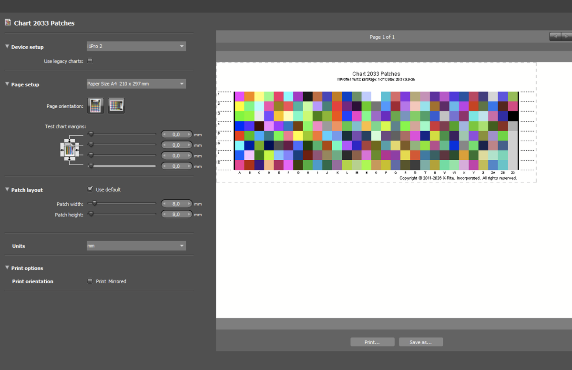
Task: Decrease the bottom margin value with left arrow
Action: pyautogui.click(x=165, y=166)
